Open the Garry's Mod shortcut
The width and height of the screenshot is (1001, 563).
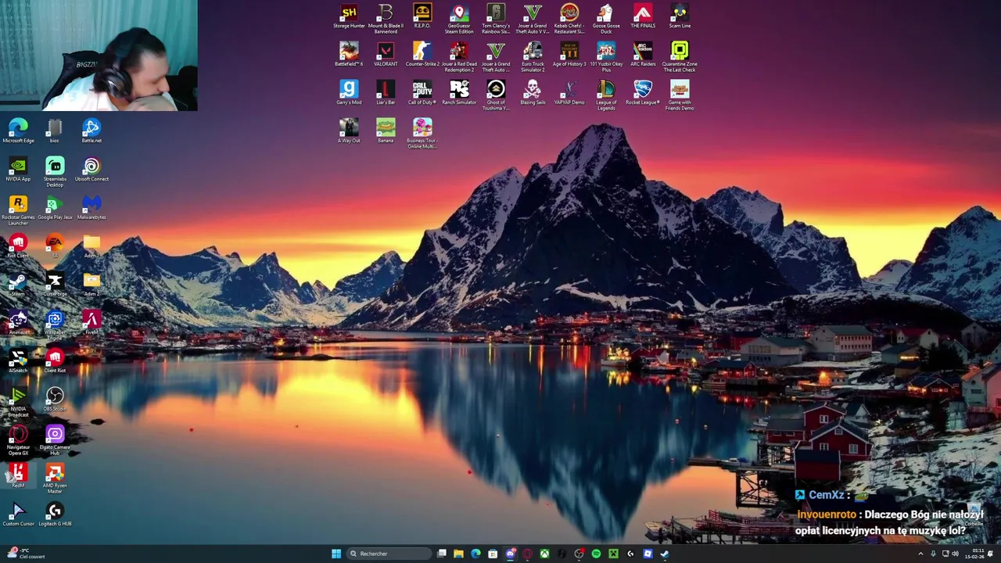pos(349,94)
